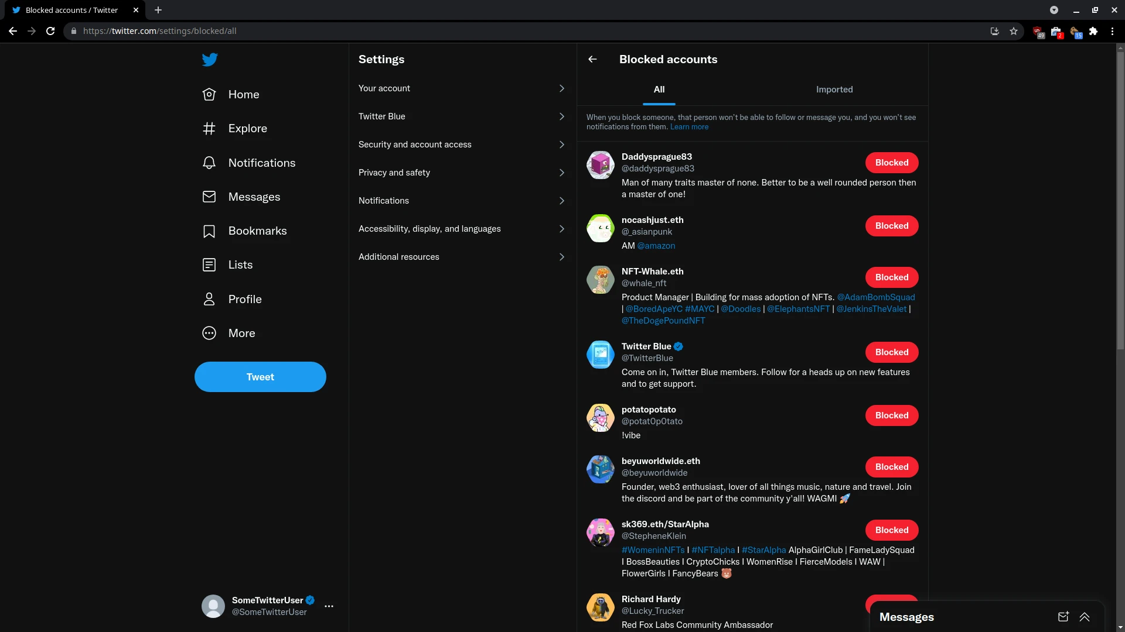This screenshot has height=632, width=1125.
Task: Expand the Messages drawer chevrons
Action: pyautogui.click(x=1085, y=617)
